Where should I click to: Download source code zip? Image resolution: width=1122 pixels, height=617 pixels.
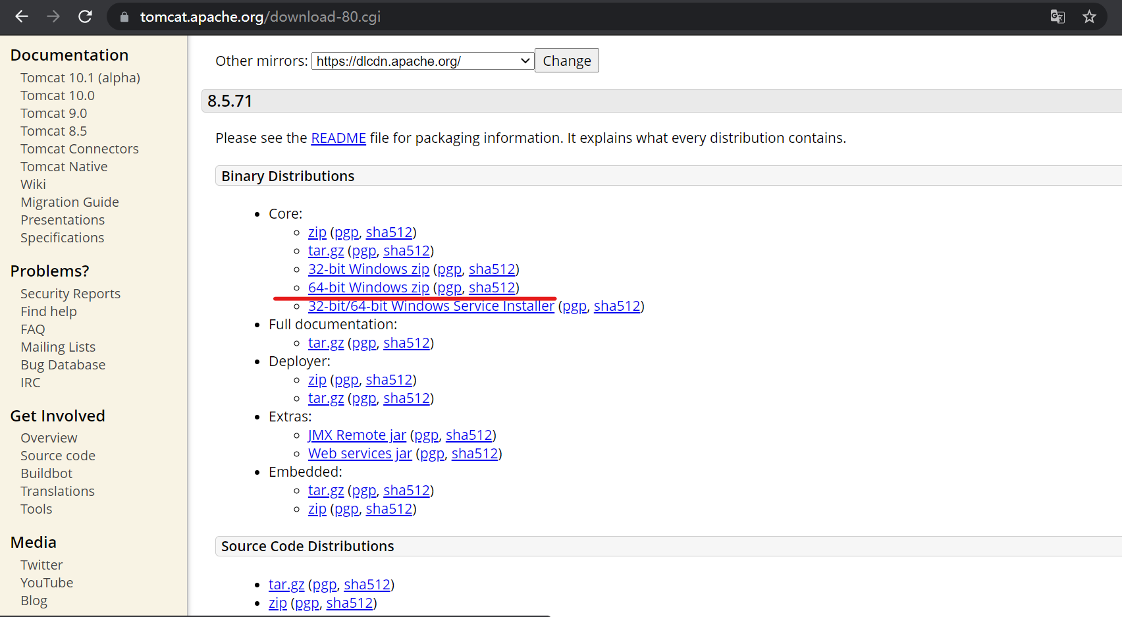click(278, 603)
